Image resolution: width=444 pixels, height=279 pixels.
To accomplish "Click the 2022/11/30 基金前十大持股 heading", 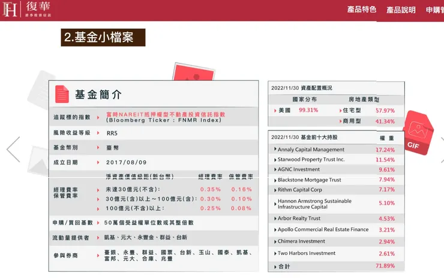I will (304, 137).
